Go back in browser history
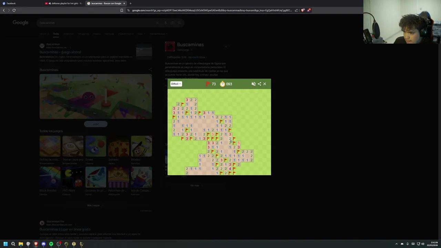441x248 pixels. pyautogui.click(x=4, y=10)
